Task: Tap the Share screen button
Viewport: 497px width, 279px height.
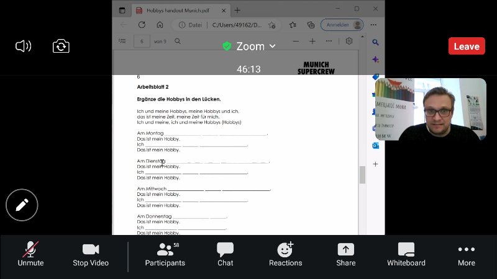Action: [x=346, y=254]
